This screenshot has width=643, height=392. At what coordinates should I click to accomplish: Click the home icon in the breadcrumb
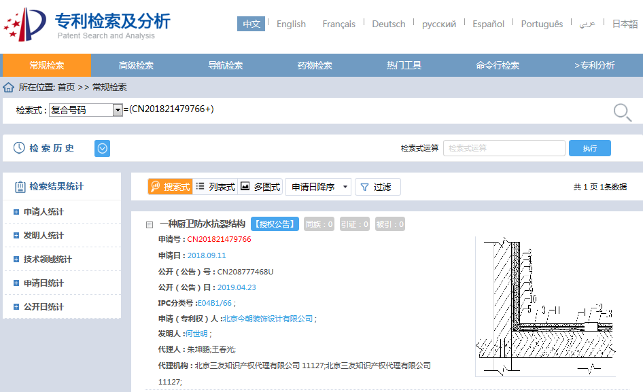[x=9, y=88]
